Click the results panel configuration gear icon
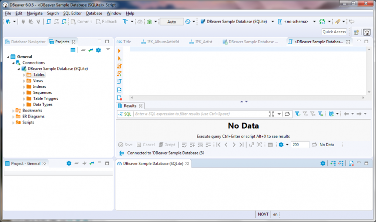376x222 pixels. (281, 145)
